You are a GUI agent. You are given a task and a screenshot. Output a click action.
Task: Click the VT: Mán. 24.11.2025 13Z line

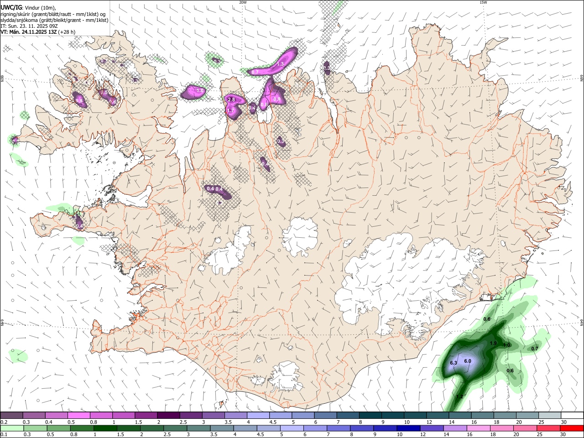(38, 32)
